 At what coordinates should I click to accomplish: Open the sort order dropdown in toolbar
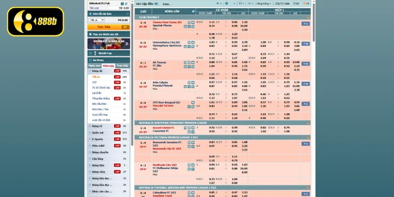click(241, 3)
